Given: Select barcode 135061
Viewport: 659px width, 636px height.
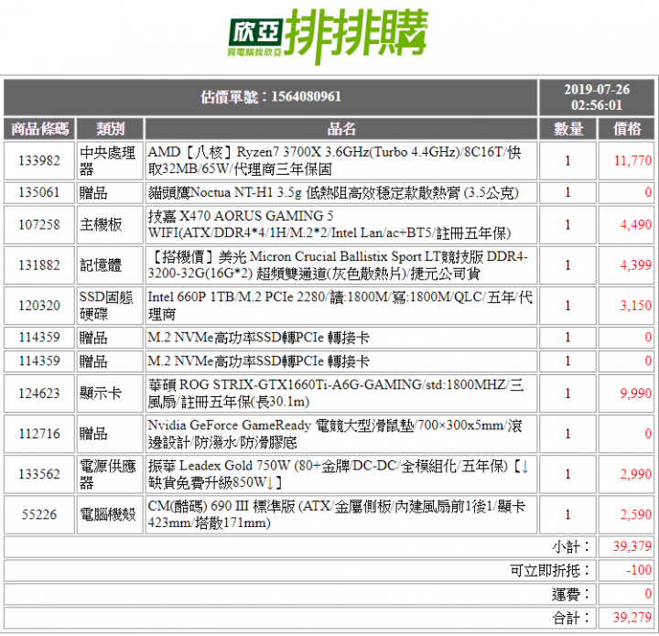Looking at the screenshot, I should point(39,193).
